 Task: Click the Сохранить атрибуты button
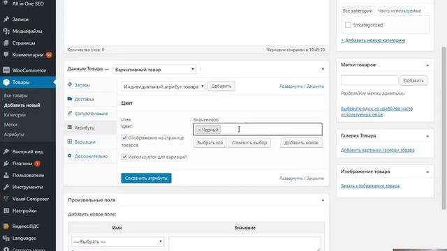coord(146,178)
